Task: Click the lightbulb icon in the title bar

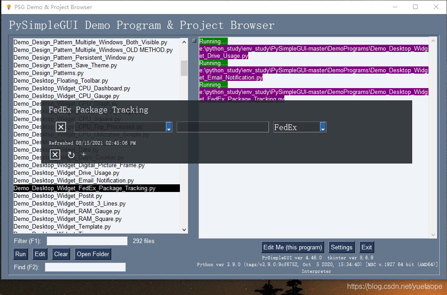Action: [9, 7]
